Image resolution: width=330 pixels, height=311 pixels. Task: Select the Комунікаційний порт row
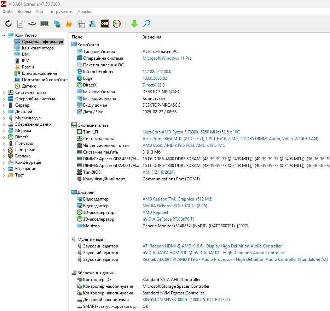[200, 179]
